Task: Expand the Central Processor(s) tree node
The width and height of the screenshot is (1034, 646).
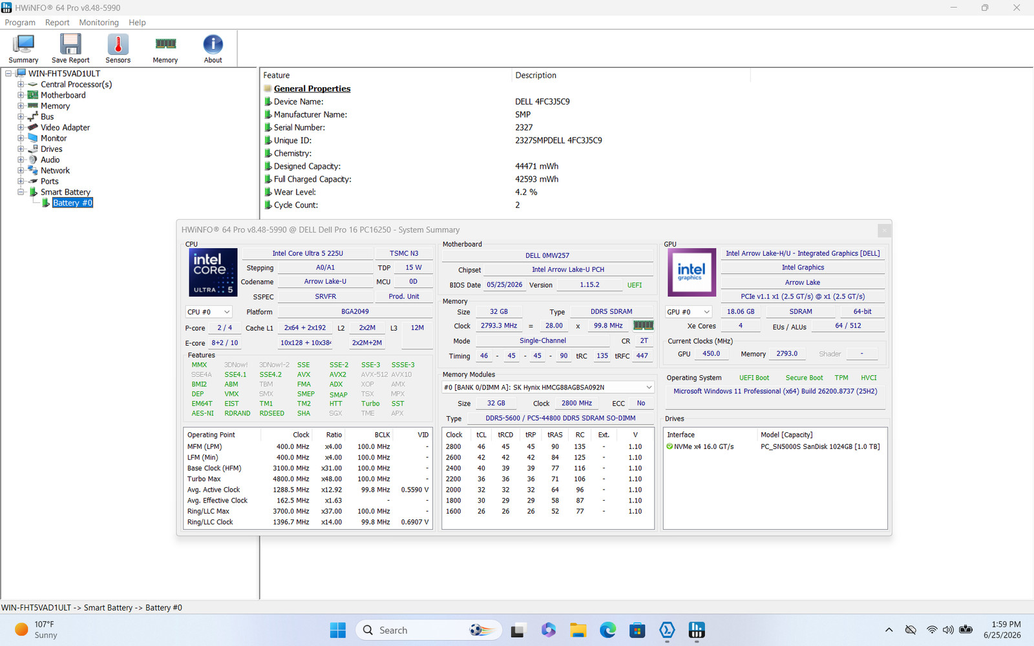Action: (x=21, y=85)
